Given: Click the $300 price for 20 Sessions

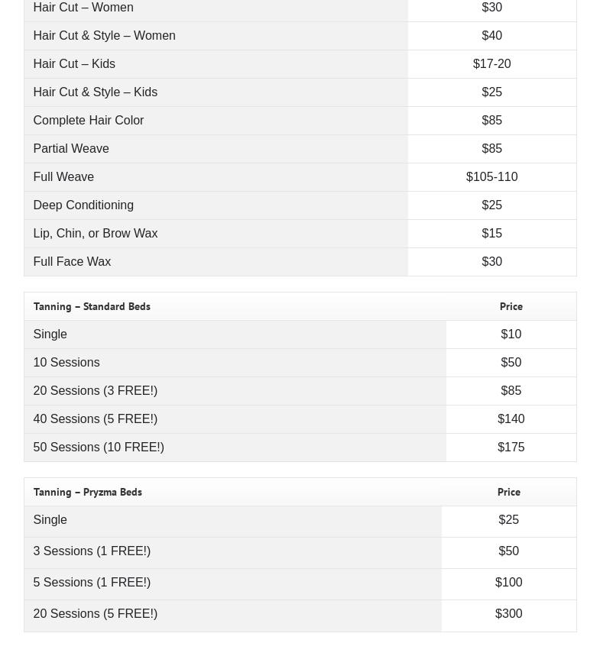Looking at the screenshot, I should click(x=508, y=614).
